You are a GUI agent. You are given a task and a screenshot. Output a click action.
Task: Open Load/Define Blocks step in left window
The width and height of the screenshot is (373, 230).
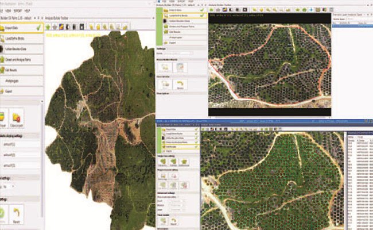pyautogui.click(x=22, y=39)
